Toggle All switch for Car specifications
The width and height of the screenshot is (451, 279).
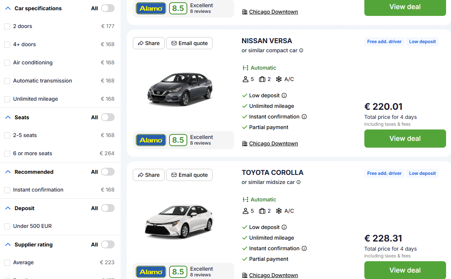click(107, 8)
